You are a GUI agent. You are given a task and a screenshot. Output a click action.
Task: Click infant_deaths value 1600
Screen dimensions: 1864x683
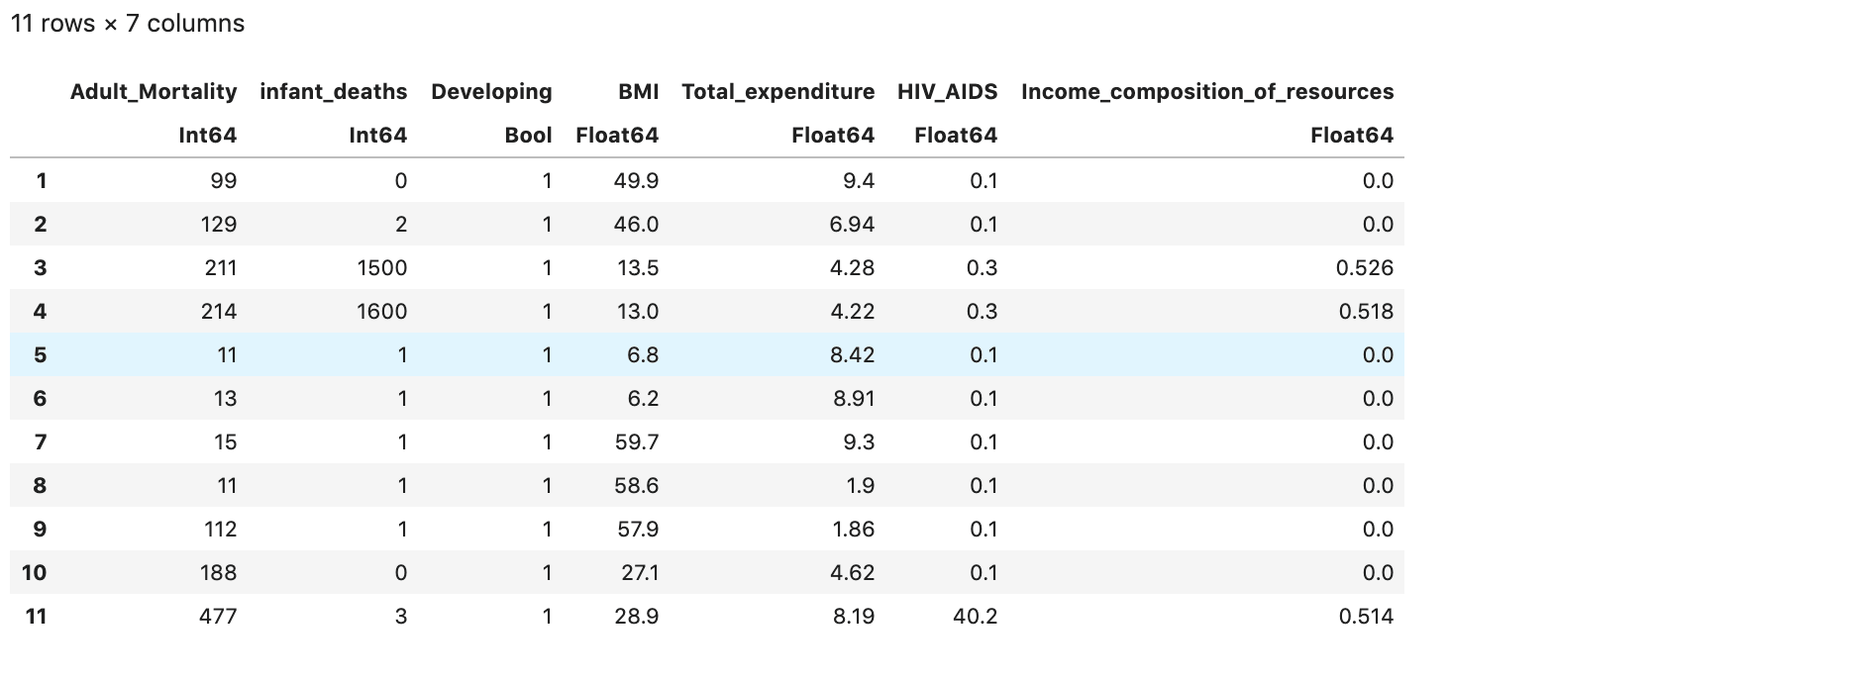(381, 312)
